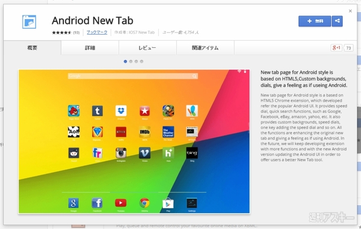Add extension with the blue free button
The image size is (361, 229).
pyautogui.click(x=315, y=21)
